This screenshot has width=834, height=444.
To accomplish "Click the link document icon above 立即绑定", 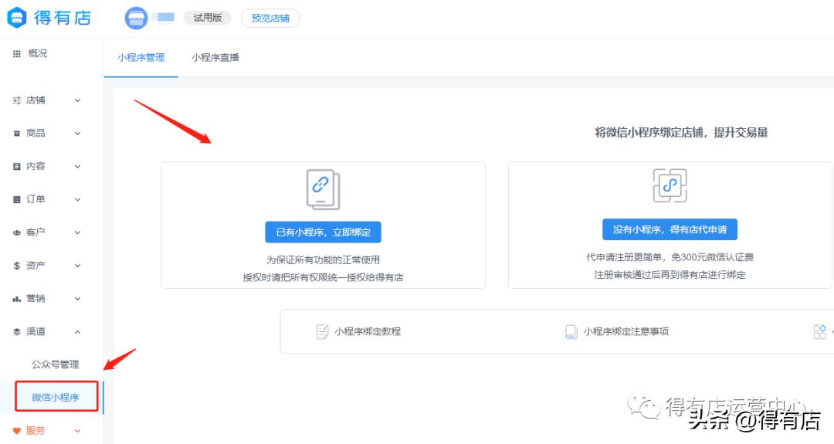I will click(x=323, y=189).
